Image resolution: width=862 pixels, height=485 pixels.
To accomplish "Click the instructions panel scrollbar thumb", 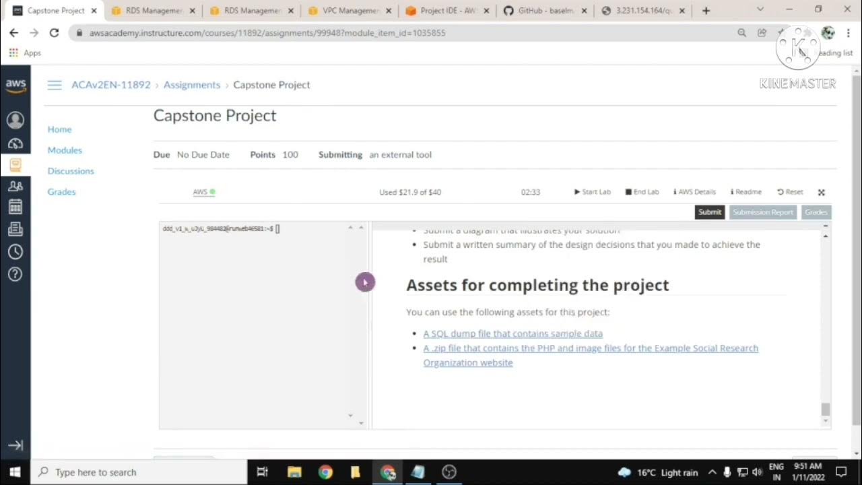I will coord(826,409).
